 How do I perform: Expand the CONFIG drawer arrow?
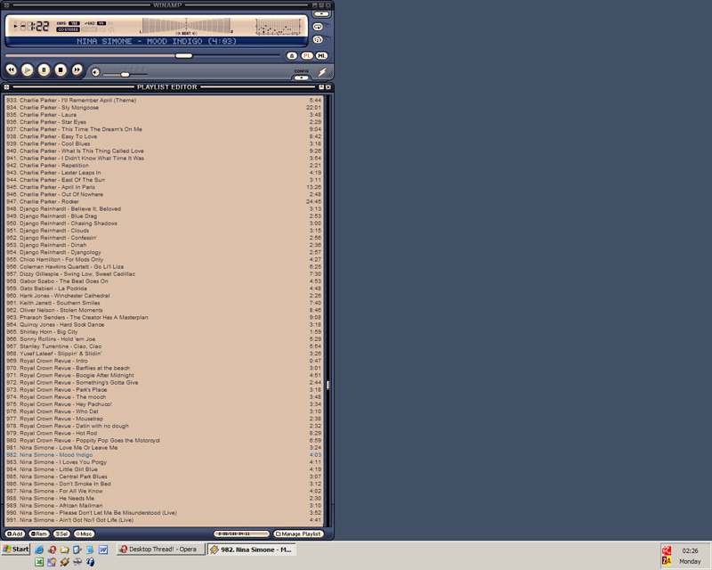pos(302,77)
